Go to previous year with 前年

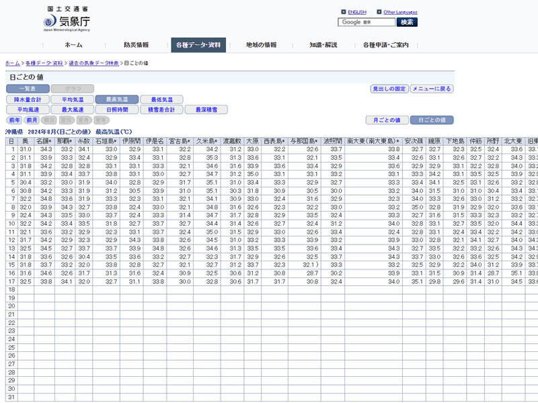pyautogui.click(x=14, y=120)
